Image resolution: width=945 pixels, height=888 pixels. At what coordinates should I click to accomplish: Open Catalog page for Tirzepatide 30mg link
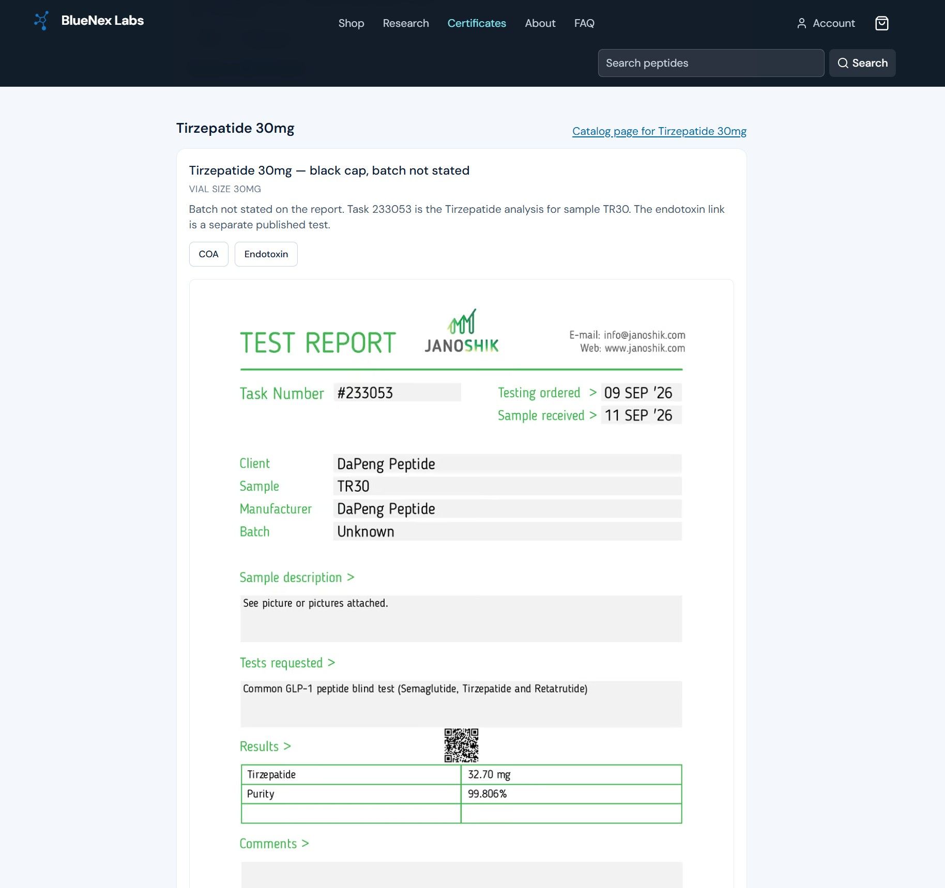pyautogui.click(x=659, y=131)
